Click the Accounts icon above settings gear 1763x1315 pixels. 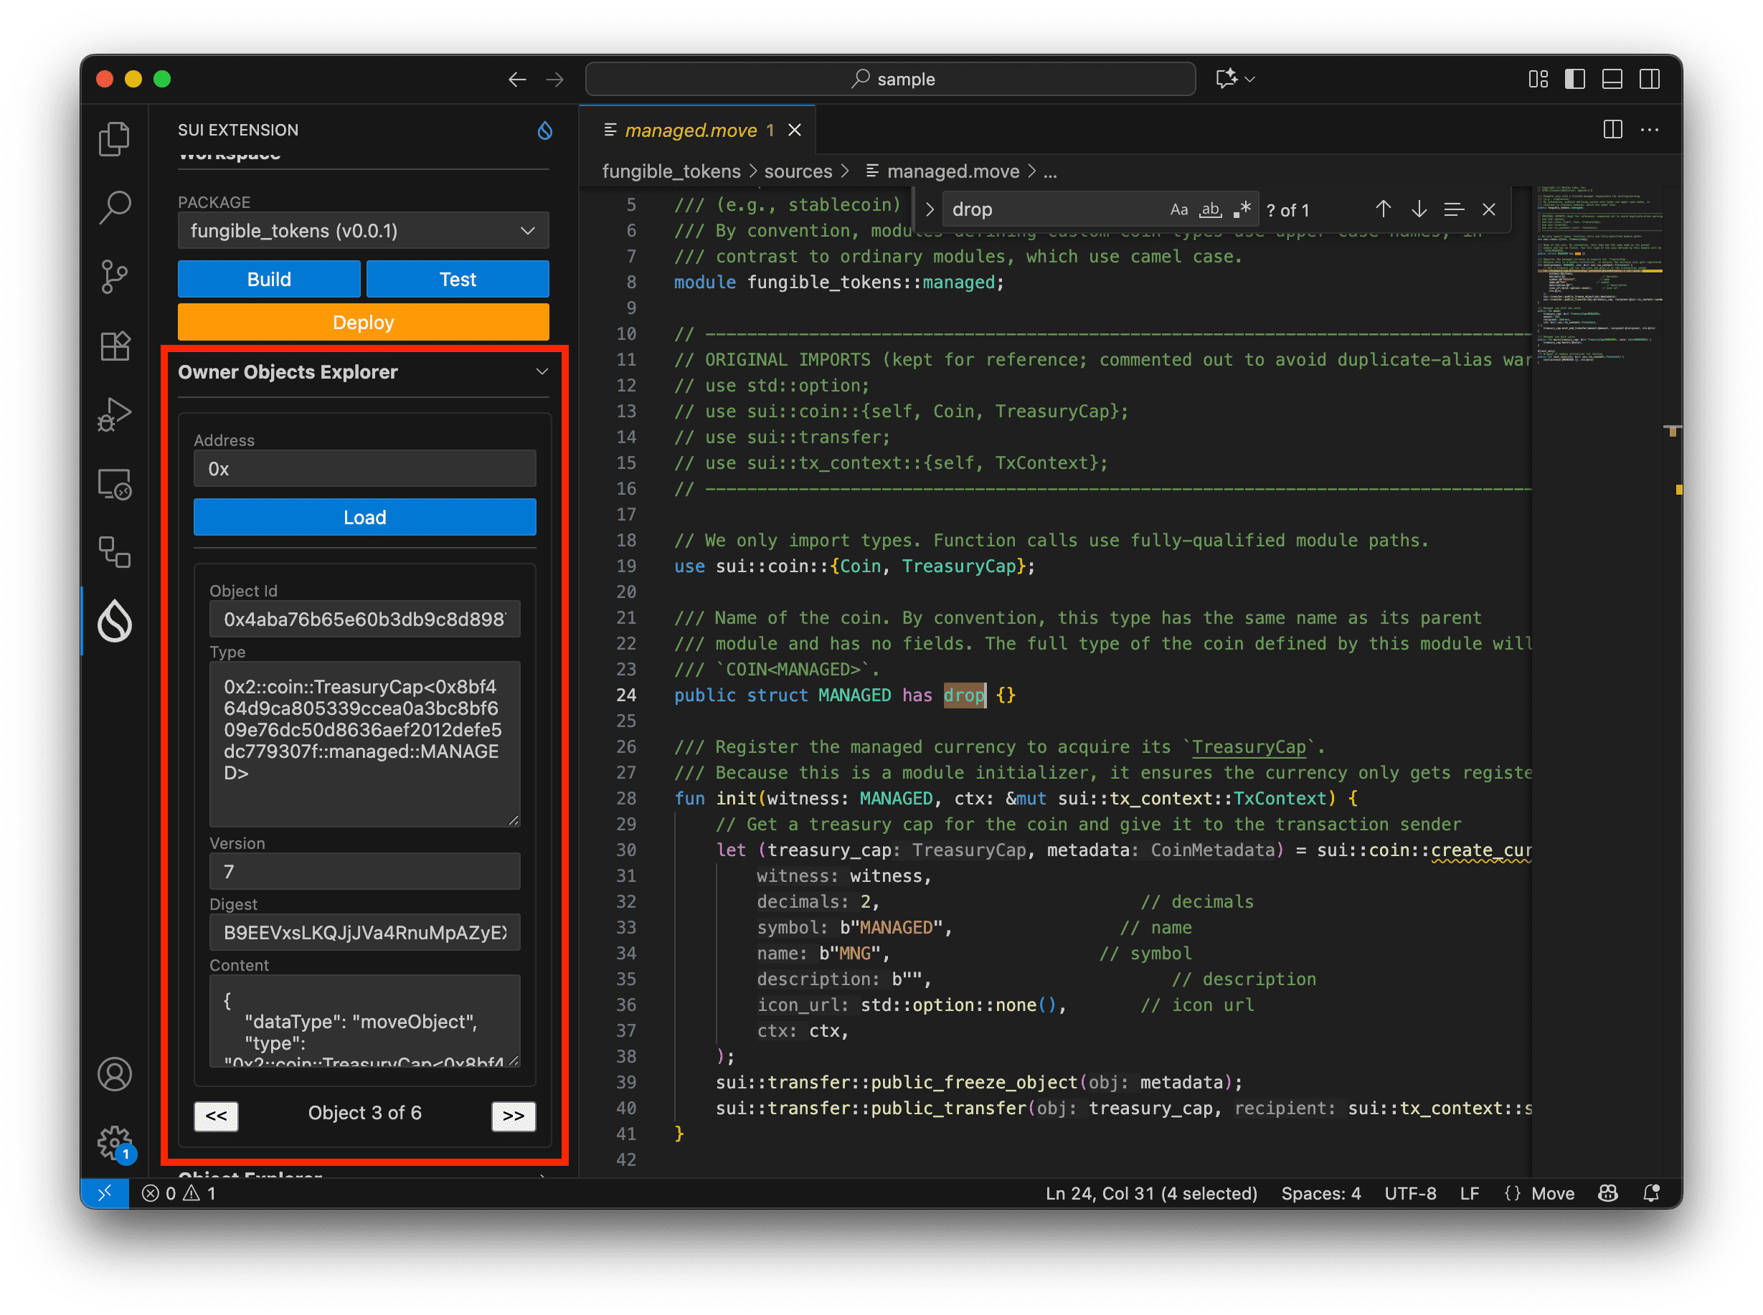pyautogui.click(x=115, y=1073)
